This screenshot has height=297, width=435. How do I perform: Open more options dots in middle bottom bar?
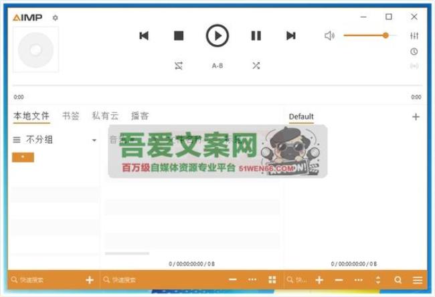252,280
